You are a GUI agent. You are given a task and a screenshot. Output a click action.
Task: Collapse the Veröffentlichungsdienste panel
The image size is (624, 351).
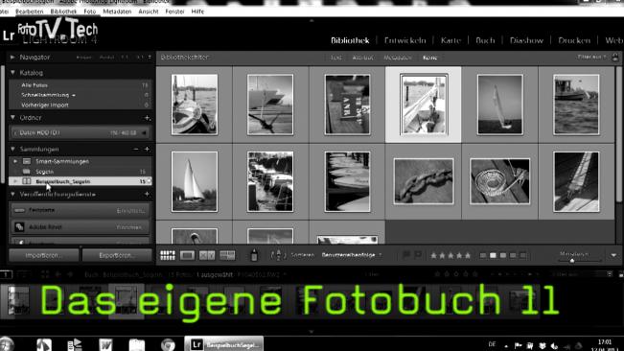coord(12,195)
